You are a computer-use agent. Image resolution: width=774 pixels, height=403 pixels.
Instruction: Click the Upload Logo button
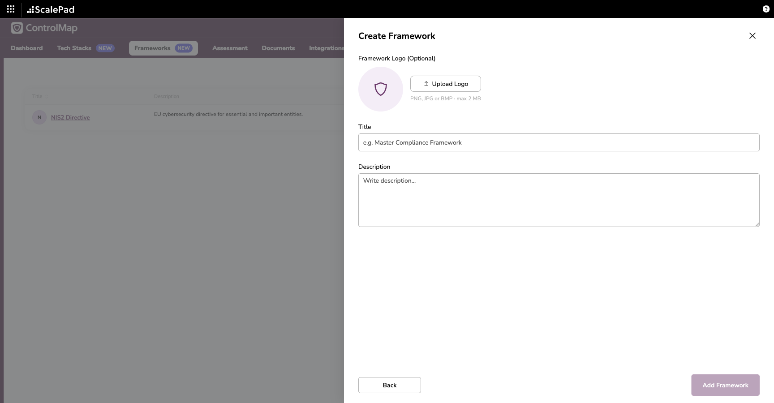point(446,84)
